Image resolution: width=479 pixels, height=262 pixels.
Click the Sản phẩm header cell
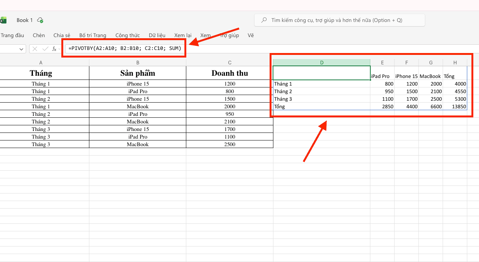pos(138,73)
